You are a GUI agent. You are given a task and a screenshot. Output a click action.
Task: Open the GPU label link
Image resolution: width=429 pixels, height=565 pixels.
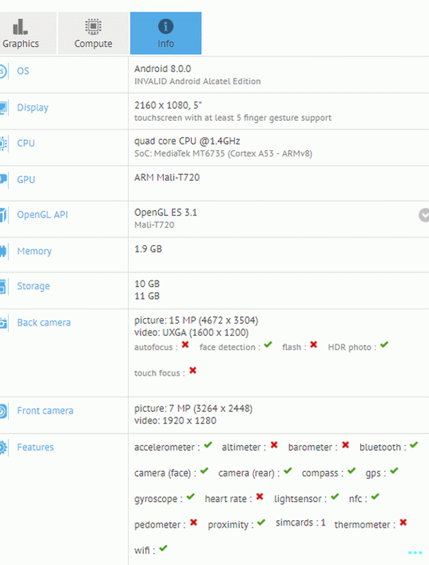pyautogui.click(x=26, y=179)
